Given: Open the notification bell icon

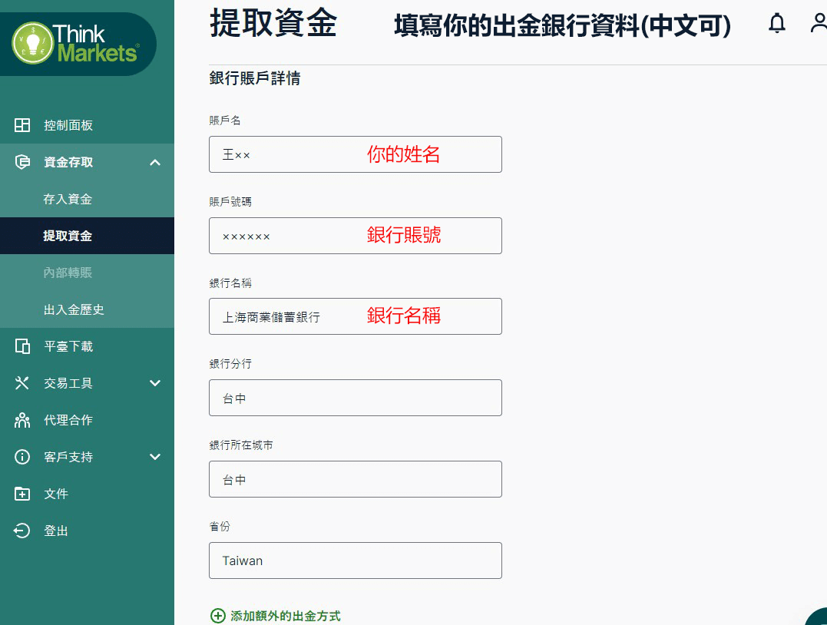Looking at the screenshot, I should (776, 24).
